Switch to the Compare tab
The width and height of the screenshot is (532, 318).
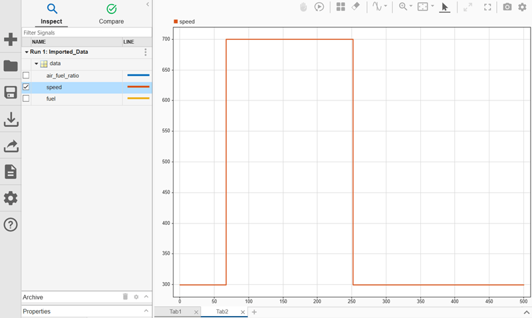coord(111,14)
